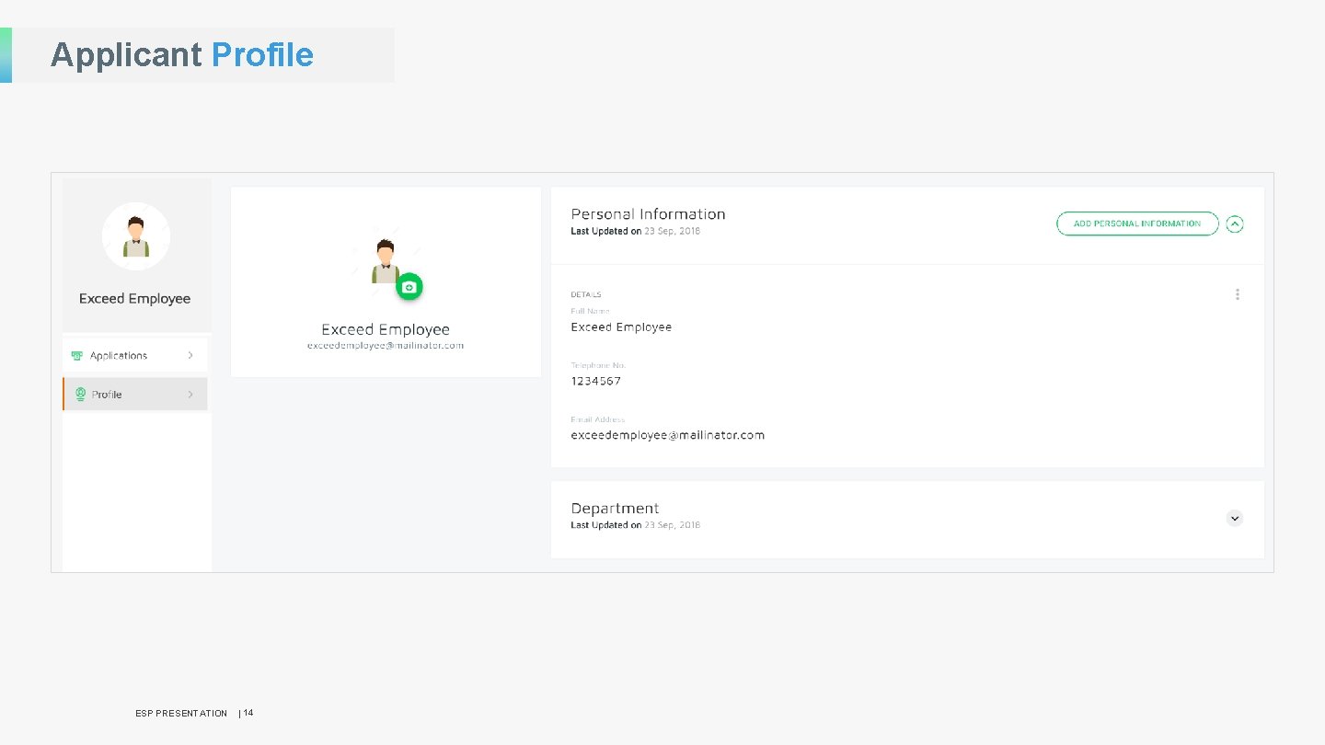Viewport: 1325px width, 745px height.
Task: Click the Exceed Employee name on profile card
Action: [x=386, y=329]
